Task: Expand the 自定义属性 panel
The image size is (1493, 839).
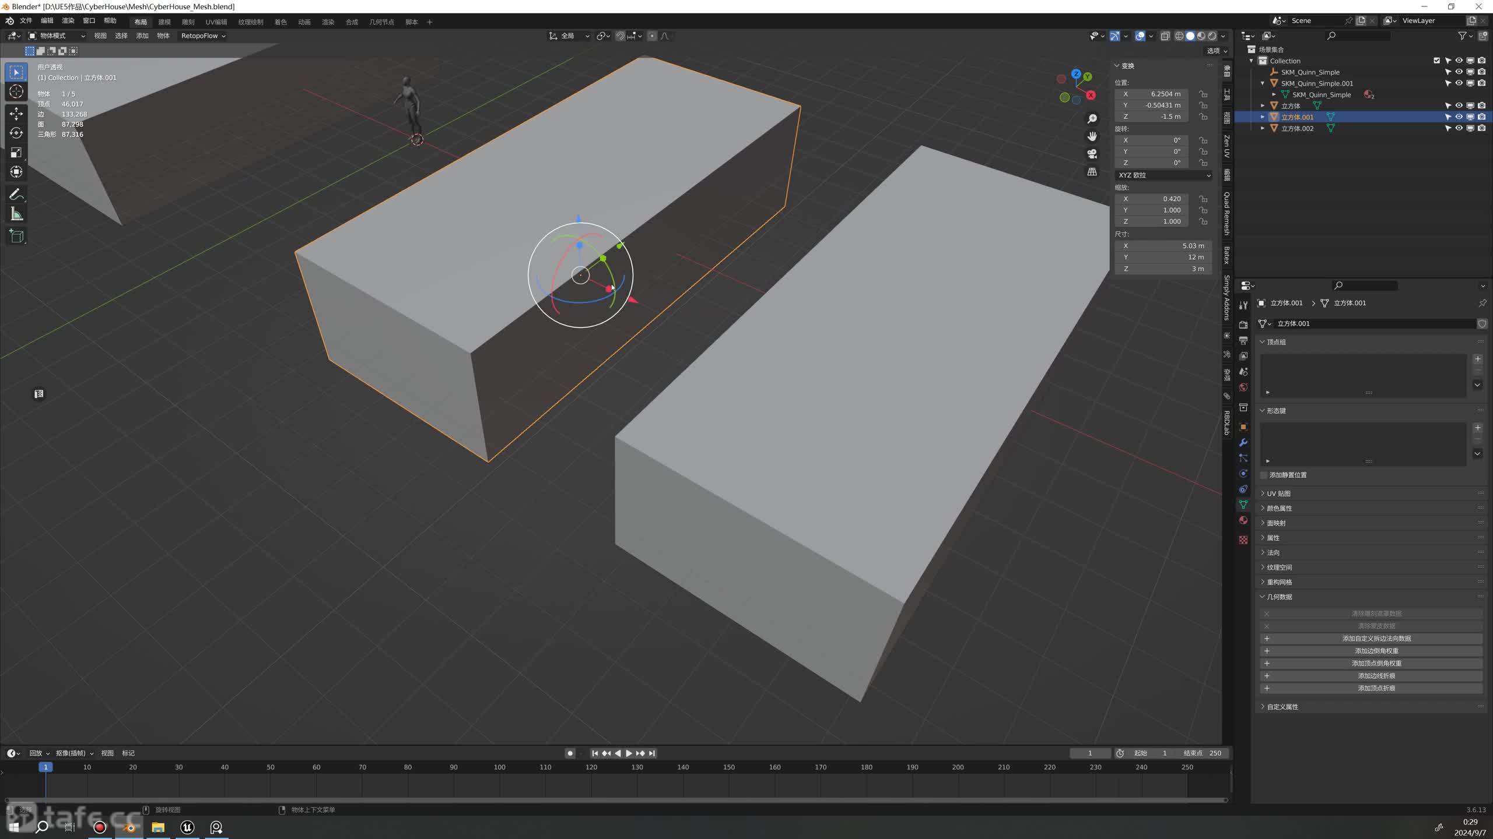Action: tap(1282, 707)
